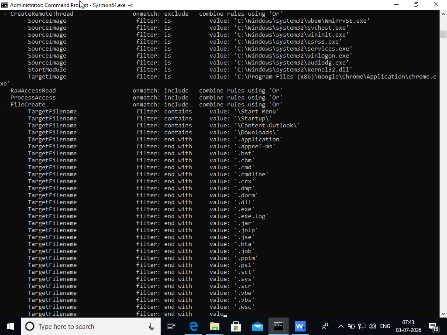447x335 pixels.
Task: Click the '.wsc' value
Action: pyautogui.click(x=244, y=307)
